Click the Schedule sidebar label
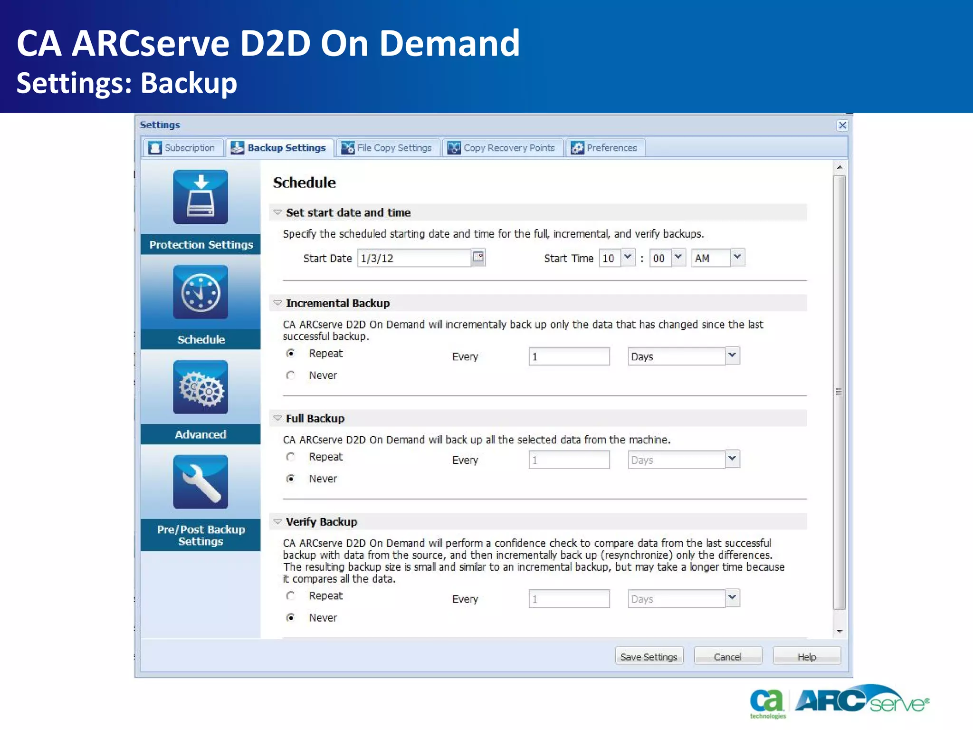Image resolution: width=973 pixels, height=730 pixels. tap(200, 339)
